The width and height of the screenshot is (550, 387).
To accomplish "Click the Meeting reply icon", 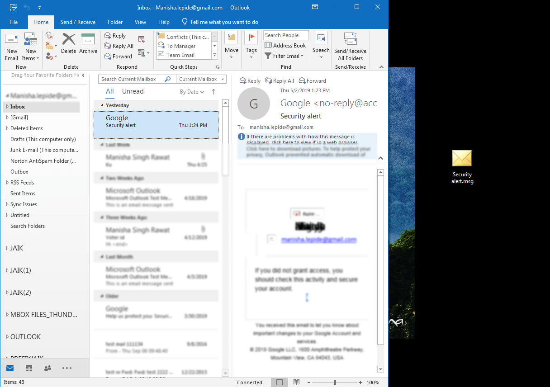I will pyautogui.click(x=142, y=39).
